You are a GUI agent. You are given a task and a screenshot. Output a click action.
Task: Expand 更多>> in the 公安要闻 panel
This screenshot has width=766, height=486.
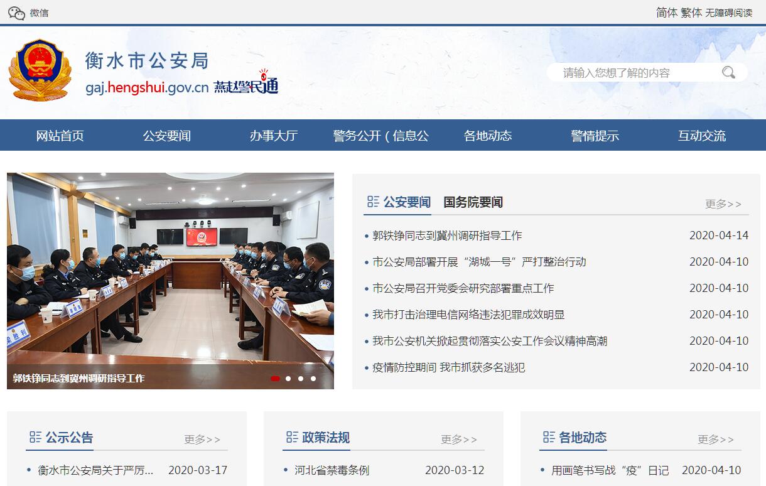point(723,203)
